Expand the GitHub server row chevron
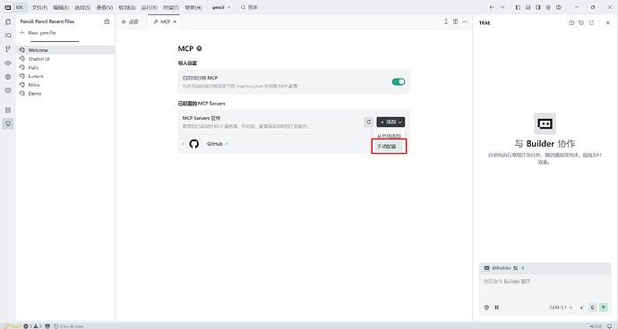The image size is (618, 329). tap(184, 144)
